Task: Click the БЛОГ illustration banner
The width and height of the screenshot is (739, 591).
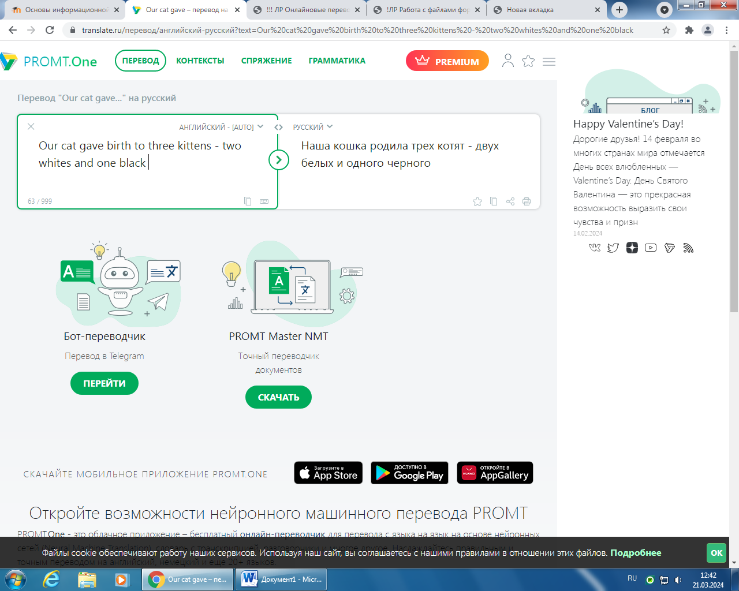Action: pyautogui.click(x=651, y=92)
